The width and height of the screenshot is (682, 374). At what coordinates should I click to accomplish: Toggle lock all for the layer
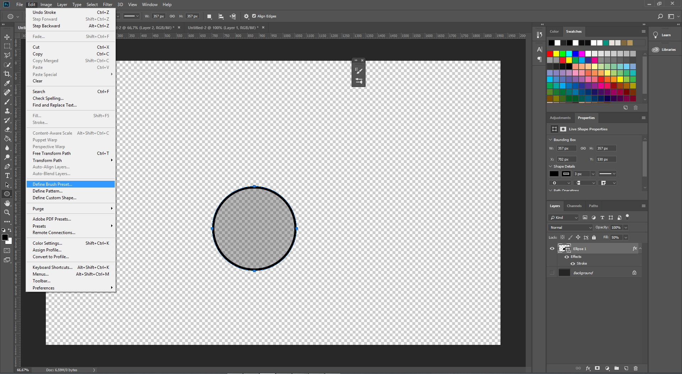tap(594, 237)
